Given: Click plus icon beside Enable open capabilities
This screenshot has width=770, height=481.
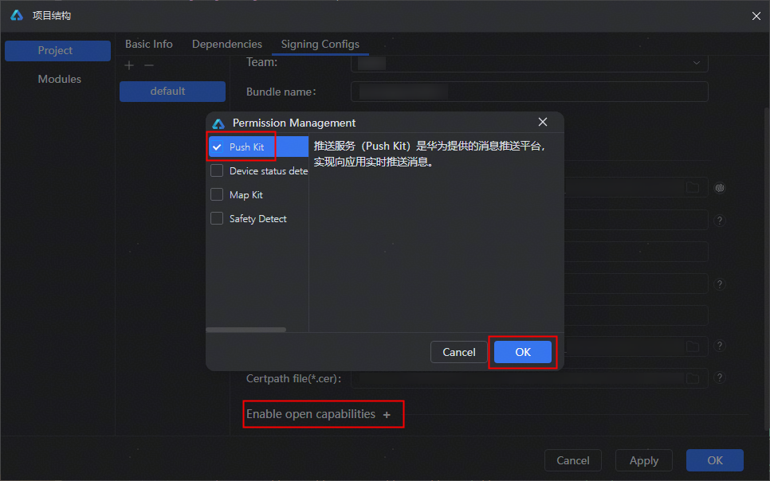Looking at the screenshot, I should tap(387, 415).
